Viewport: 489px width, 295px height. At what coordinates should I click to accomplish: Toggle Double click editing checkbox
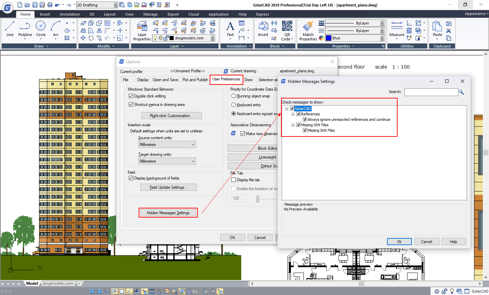coord(131,96)
